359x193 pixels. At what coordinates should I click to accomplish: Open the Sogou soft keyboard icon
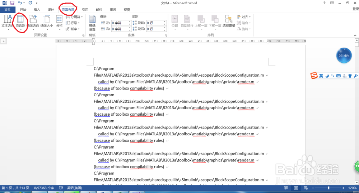pos(339,76)
